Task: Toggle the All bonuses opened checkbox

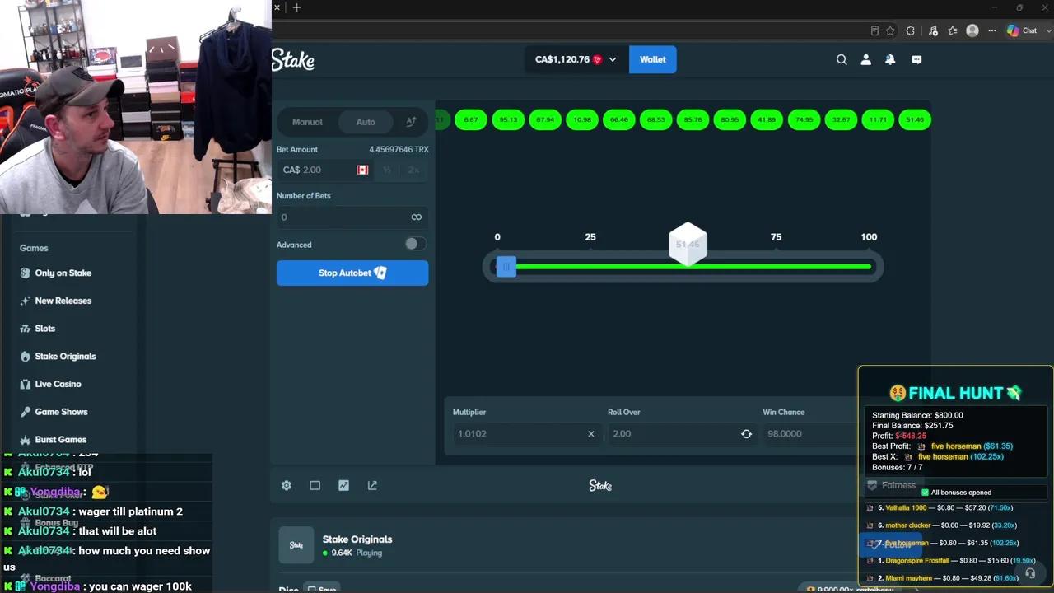Action: click(x=925, y=493)
